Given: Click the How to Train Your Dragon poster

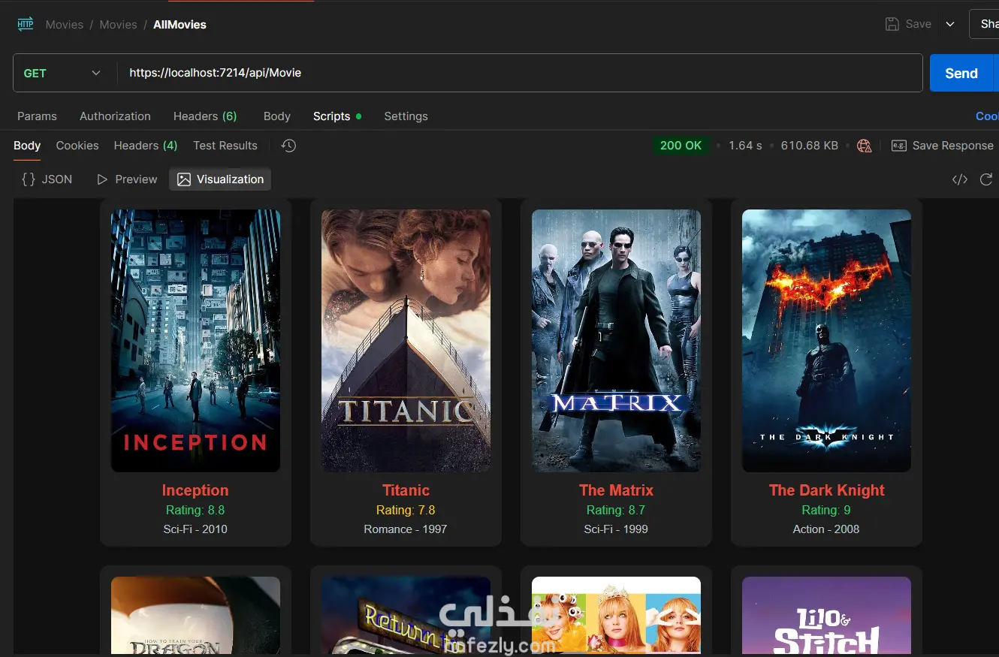Looking at the screenshot, I should (x=195, y=615).
